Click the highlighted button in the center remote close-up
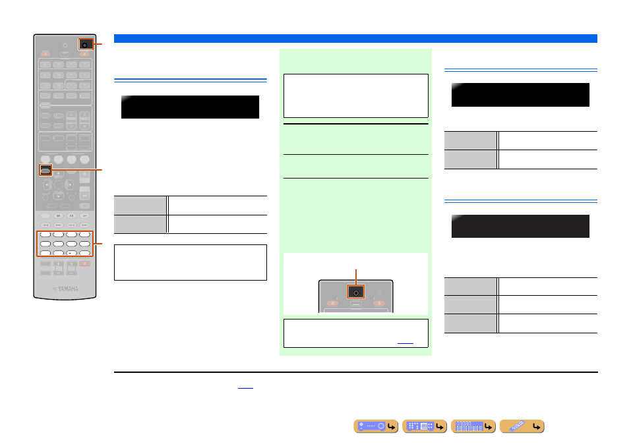629x444 pixels. (x=356, y=292)
